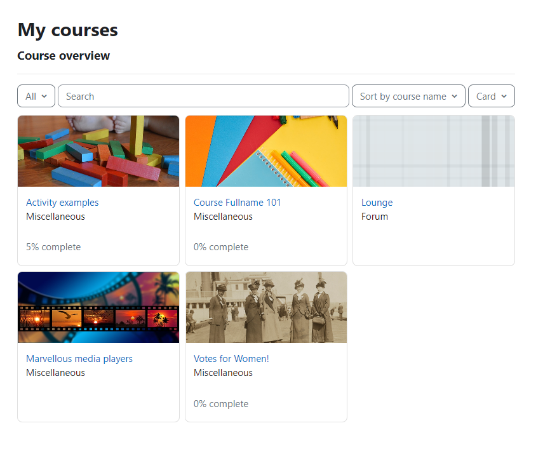Click the 5% complete progress text
The height and width of the screenshot is (449, 550).
tap(53, 247)
